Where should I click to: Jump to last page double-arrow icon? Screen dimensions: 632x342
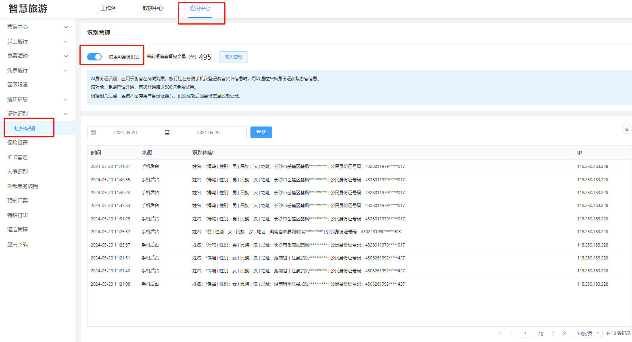tap(564, 333)
